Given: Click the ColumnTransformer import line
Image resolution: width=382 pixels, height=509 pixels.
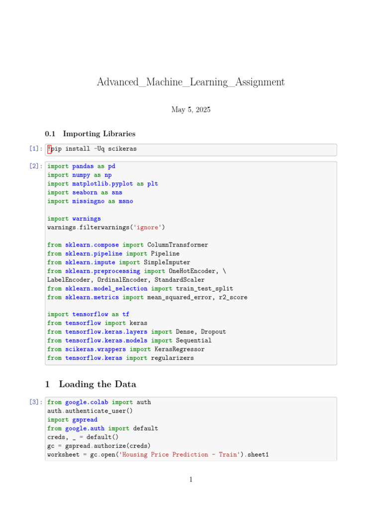Looking at the screenshot, I should pyautogui.click(x=128, y=245).
